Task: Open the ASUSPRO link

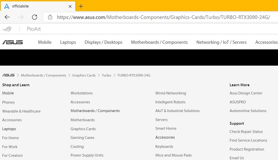Action: click(238, 102)
